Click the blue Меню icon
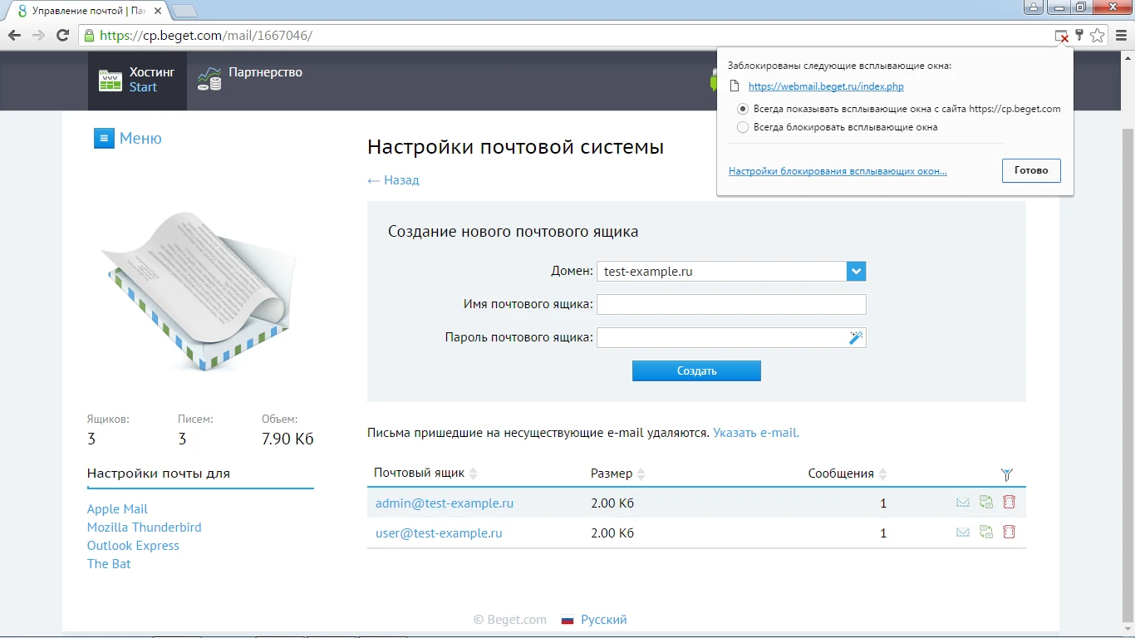Image resolution: width=1135 pixels, height=638 pixels. [x=104, y=138]
